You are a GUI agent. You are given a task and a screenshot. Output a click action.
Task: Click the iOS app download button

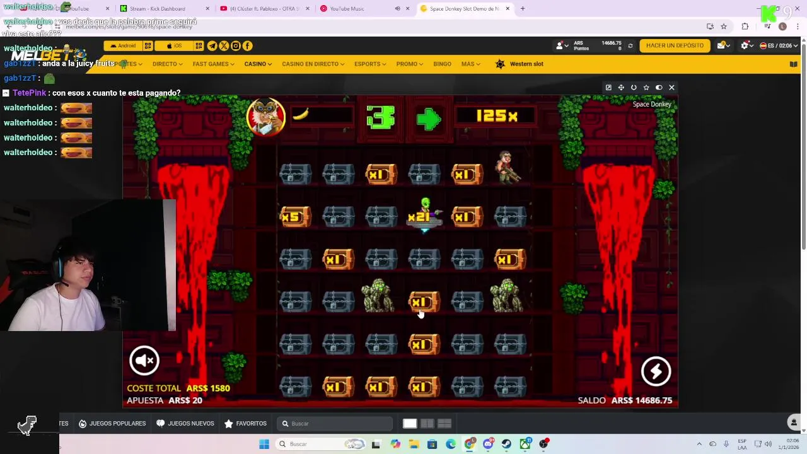pos(174,45)
